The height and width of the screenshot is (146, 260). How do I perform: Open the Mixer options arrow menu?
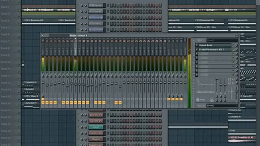pyautogui.click(x=42, y=35)
